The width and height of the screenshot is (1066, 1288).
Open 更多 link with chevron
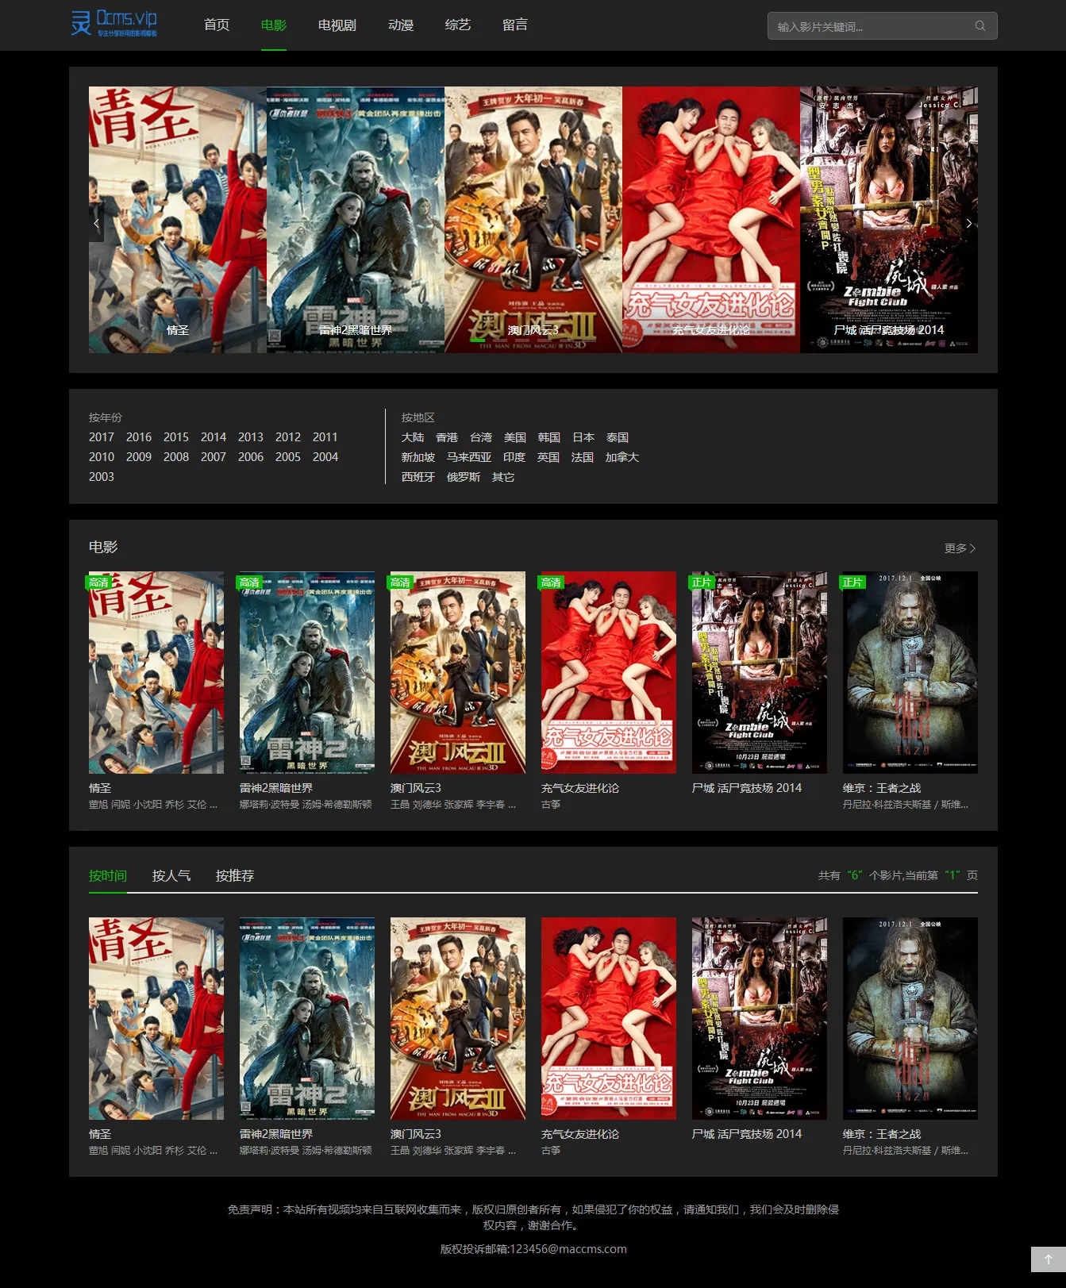(960, 548)
